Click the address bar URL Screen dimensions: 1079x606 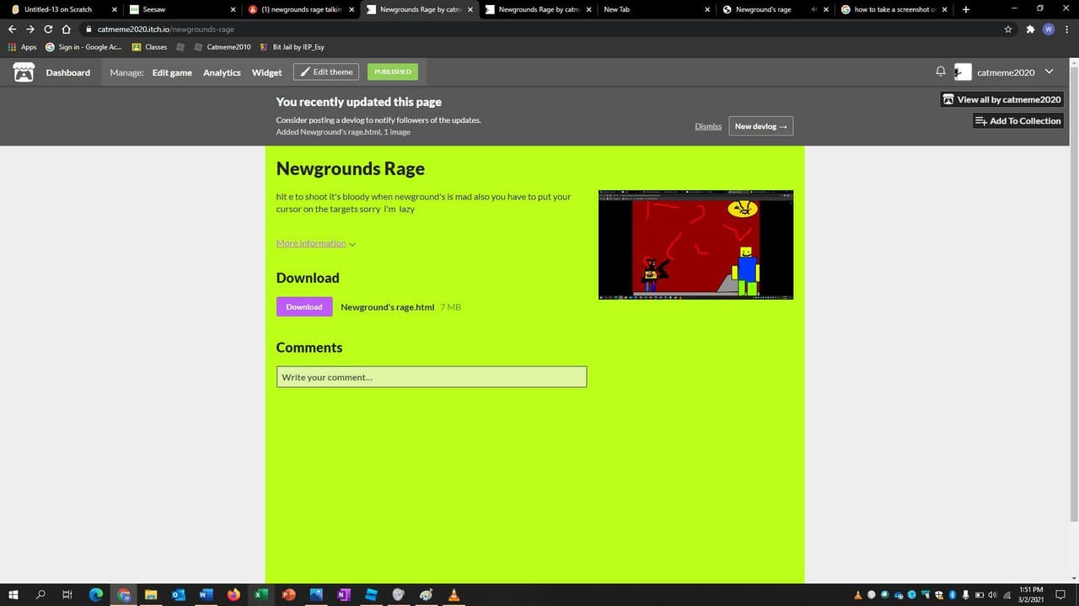(165, 29)
